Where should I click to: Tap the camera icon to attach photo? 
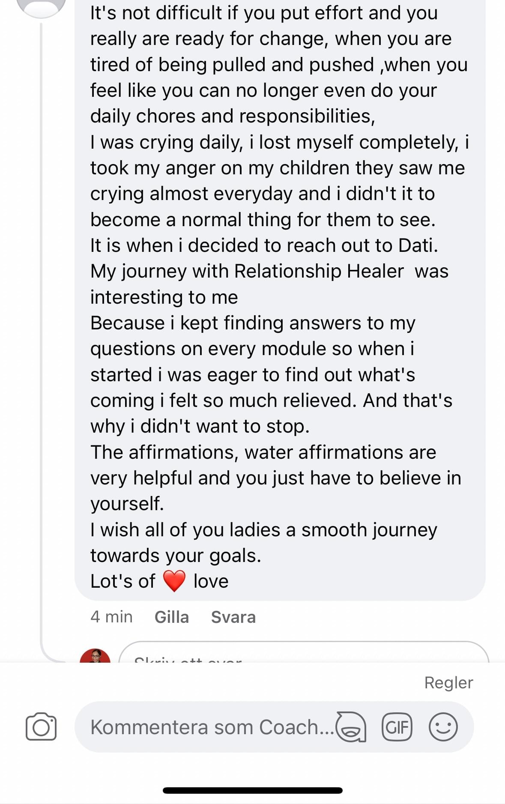click(x=41, y=726)
